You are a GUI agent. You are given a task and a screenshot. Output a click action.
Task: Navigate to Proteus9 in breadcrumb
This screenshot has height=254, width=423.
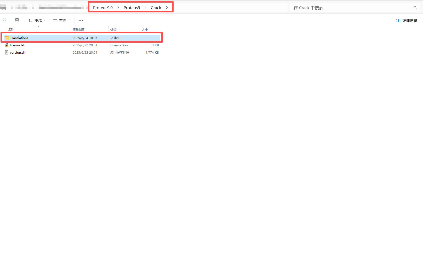click(x=132, y=8)
